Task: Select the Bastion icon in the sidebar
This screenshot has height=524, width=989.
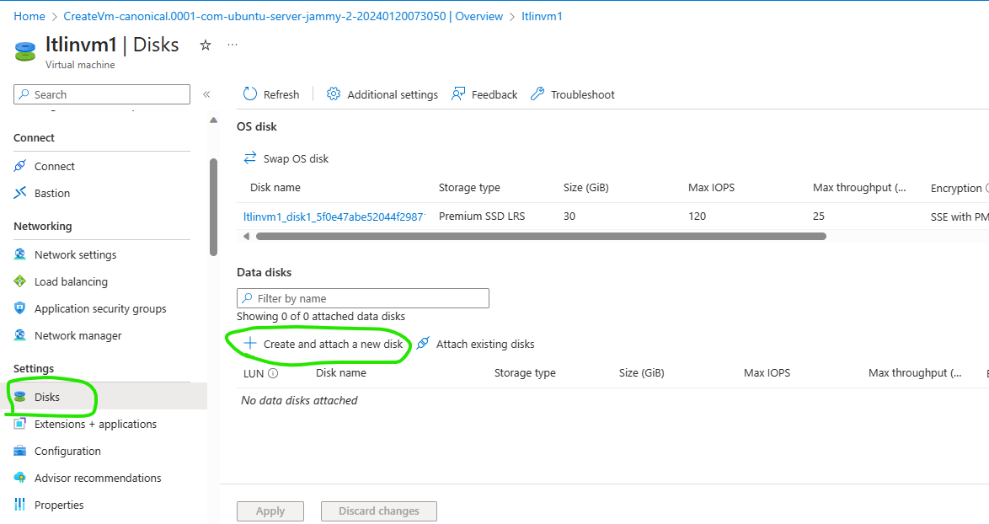Action: 19,193
